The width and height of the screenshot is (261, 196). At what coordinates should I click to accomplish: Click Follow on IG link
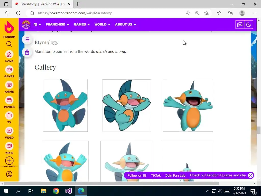(137, 175)
